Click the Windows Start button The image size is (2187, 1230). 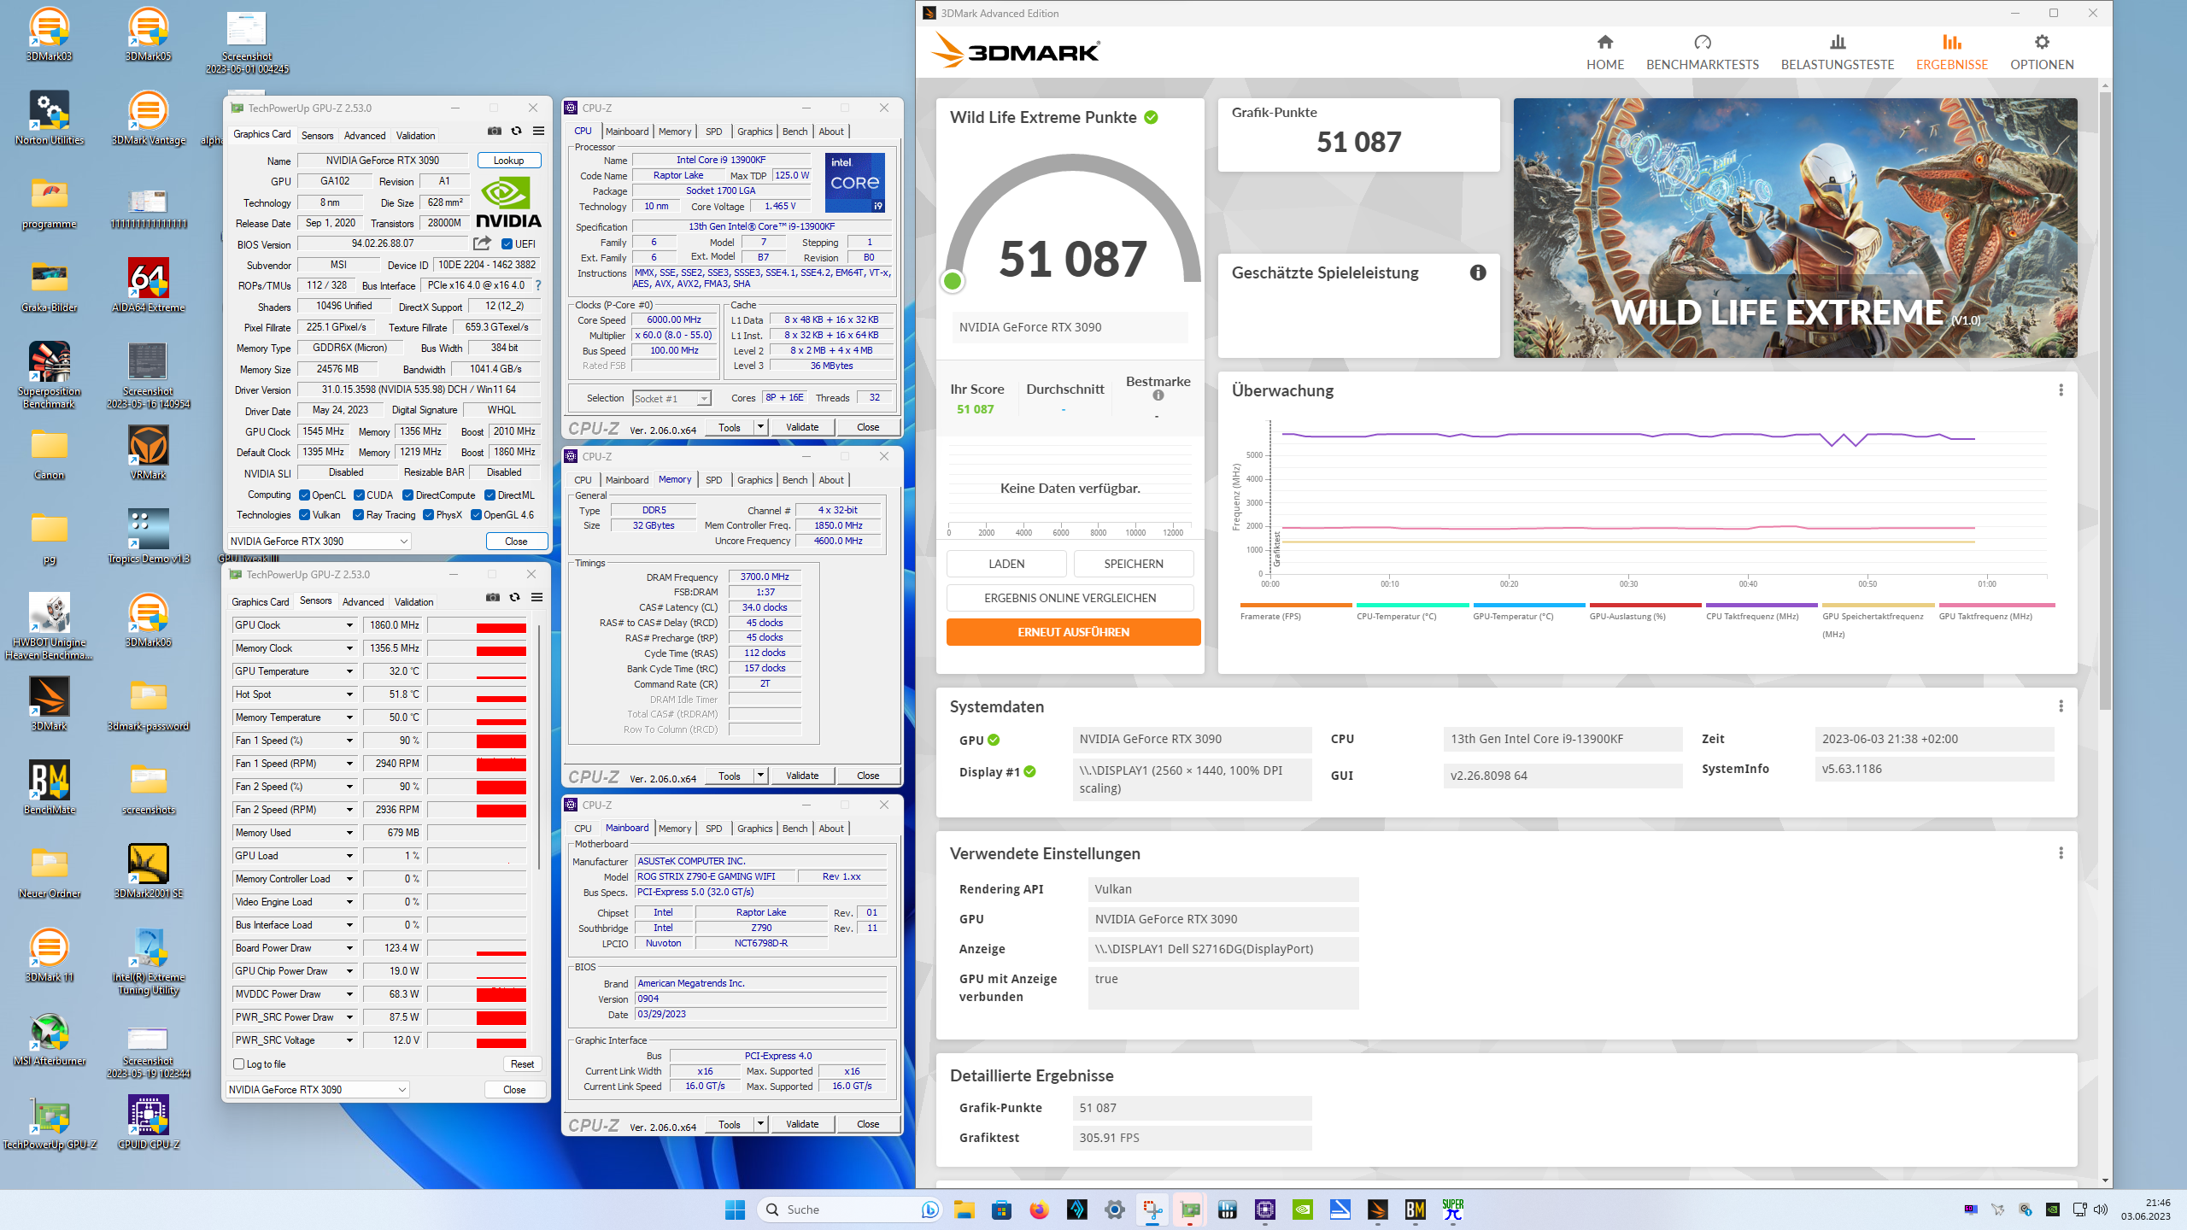(735, 1209)
